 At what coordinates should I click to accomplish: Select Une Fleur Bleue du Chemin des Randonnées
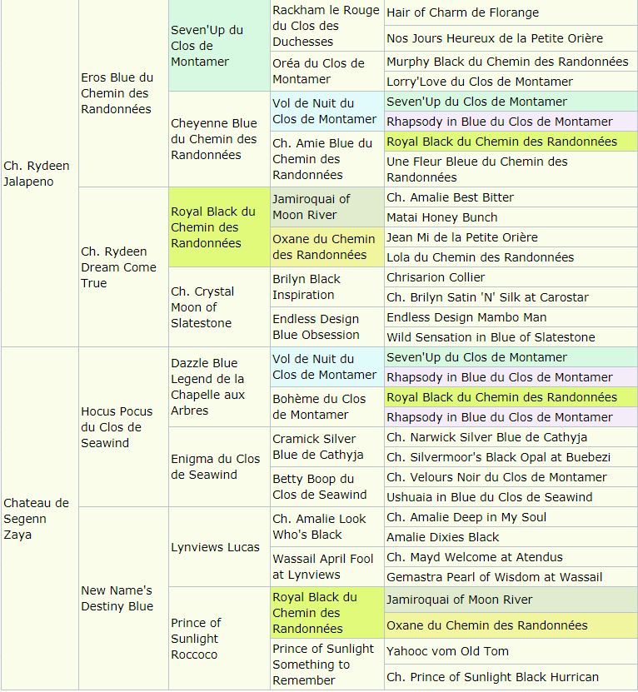tap(511, 170)
